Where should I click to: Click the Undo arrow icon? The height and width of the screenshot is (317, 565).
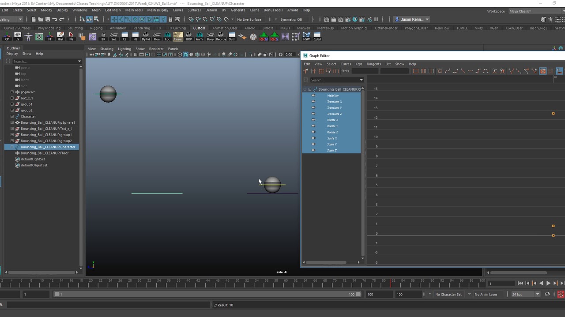coord(55,19)
